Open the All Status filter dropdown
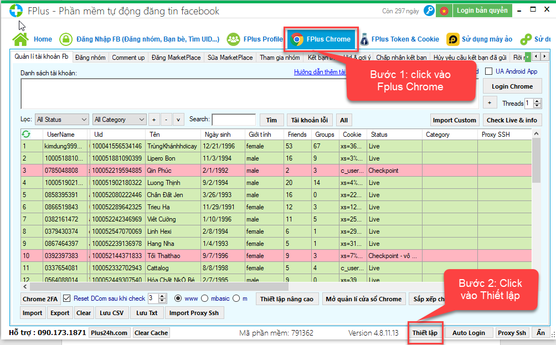 point(61,120)
